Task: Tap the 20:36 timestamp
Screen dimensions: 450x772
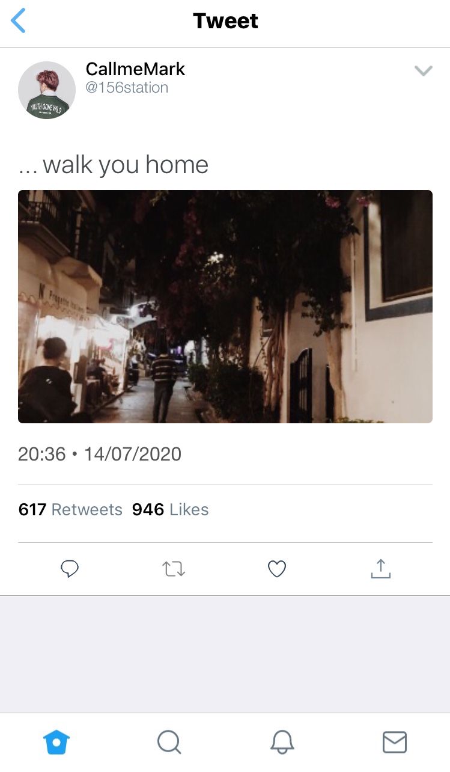Action: click(x=41, y=454)
